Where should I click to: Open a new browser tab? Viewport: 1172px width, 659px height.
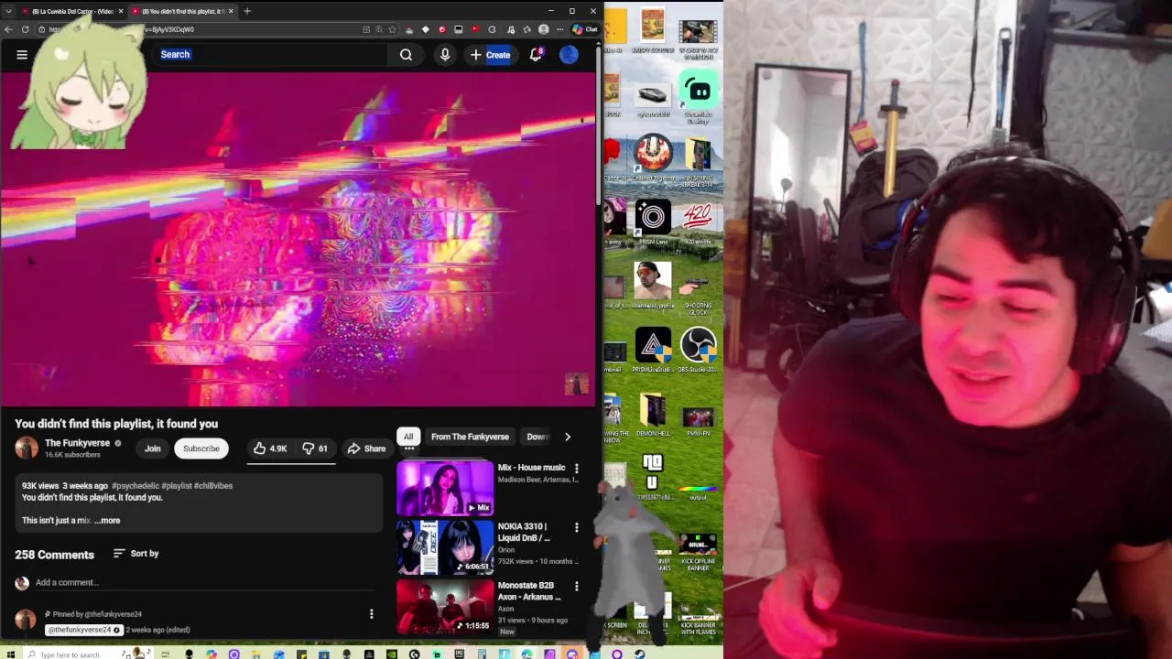click(x=247, y=11)
